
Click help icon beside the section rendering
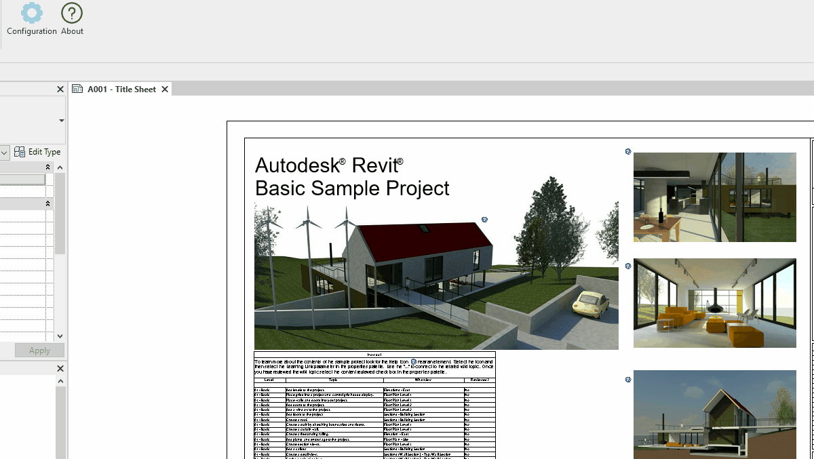click(x=628, y=380)
